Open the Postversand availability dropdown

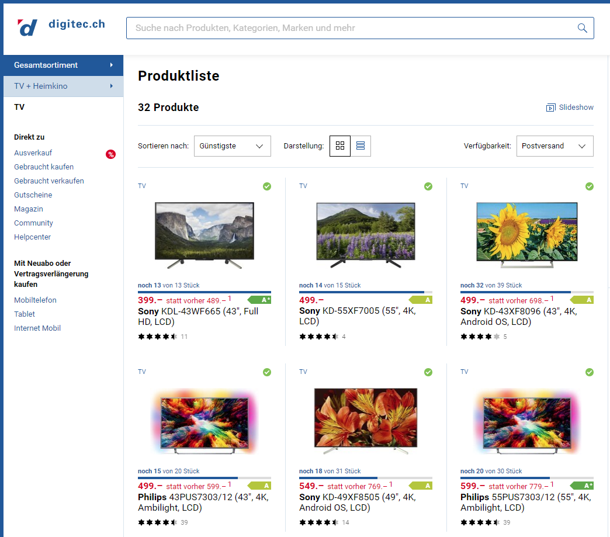click(554, 146)
